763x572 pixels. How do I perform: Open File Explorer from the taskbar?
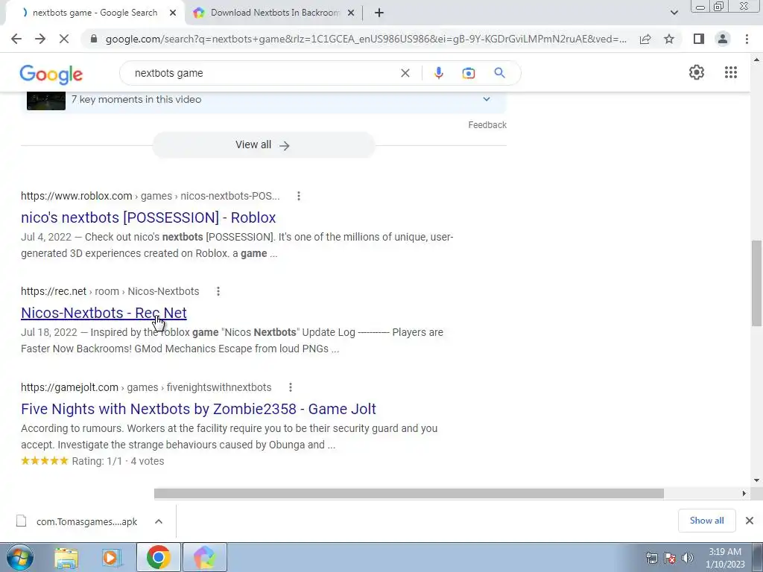pos(66,557)
